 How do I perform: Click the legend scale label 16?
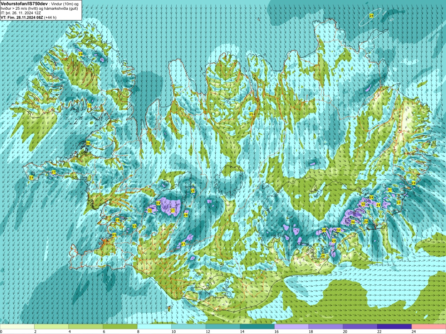tap(276, 332)
